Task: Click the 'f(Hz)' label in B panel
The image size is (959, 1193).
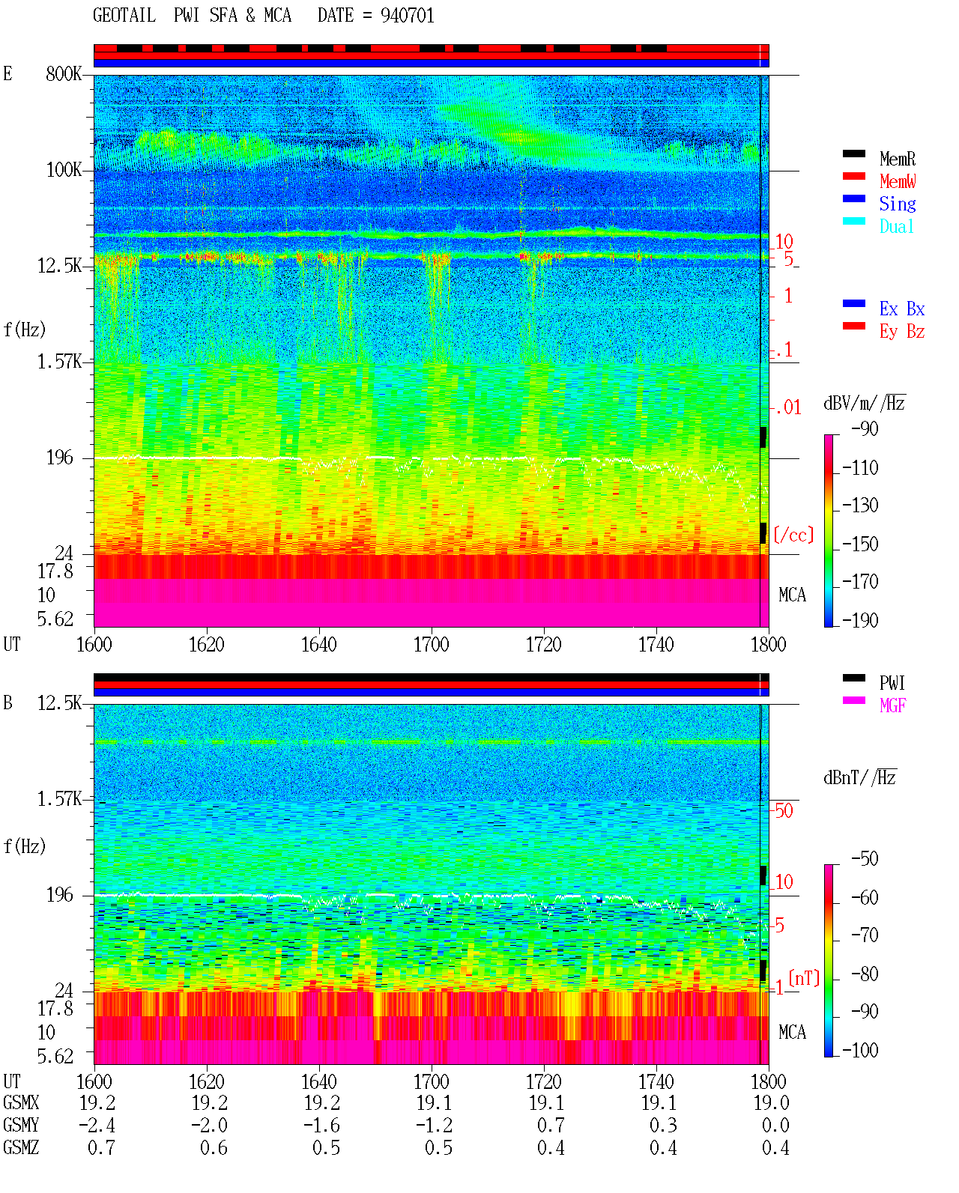Action: click(x=24, y=846)
